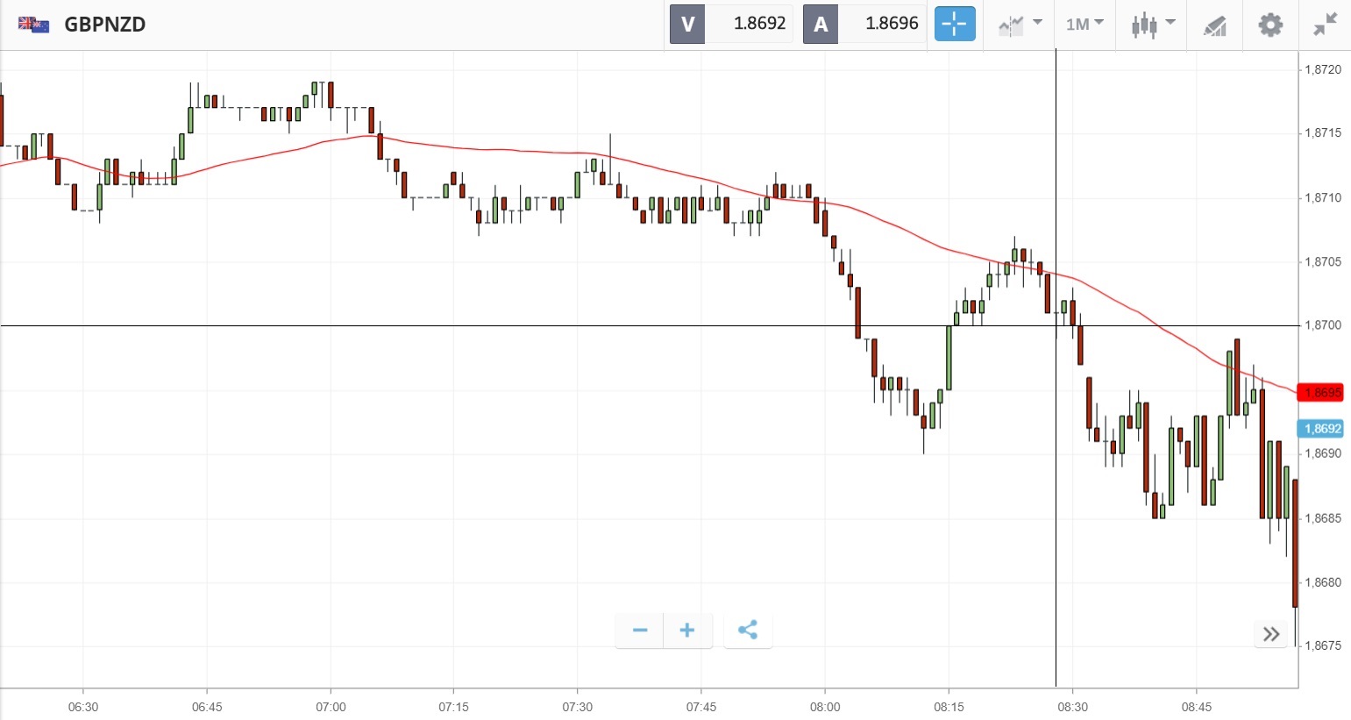The width and height of the screenshot is (1351, 720).
Task: Click the A buy button
Action: 821,24
